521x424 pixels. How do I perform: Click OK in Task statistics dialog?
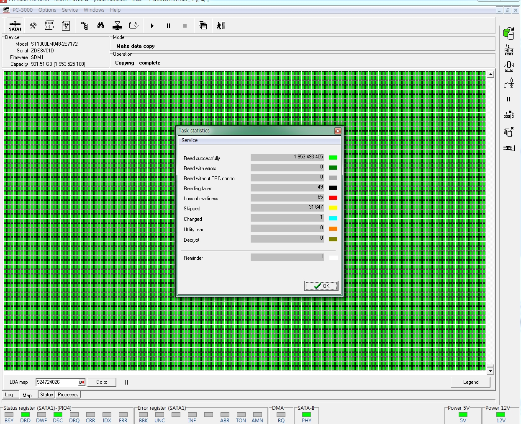(x=321, y=286)
